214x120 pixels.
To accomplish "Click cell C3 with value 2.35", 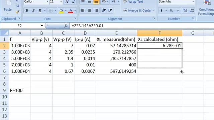I will pos(63,52).
